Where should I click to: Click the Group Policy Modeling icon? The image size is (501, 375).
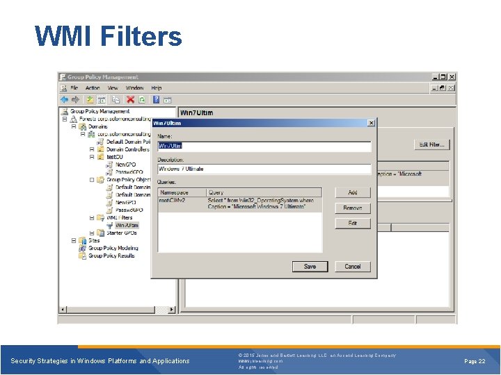coord(82,248)
